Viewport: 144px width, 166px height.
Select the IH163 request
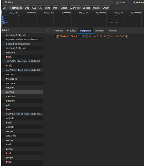click(22, 66)
